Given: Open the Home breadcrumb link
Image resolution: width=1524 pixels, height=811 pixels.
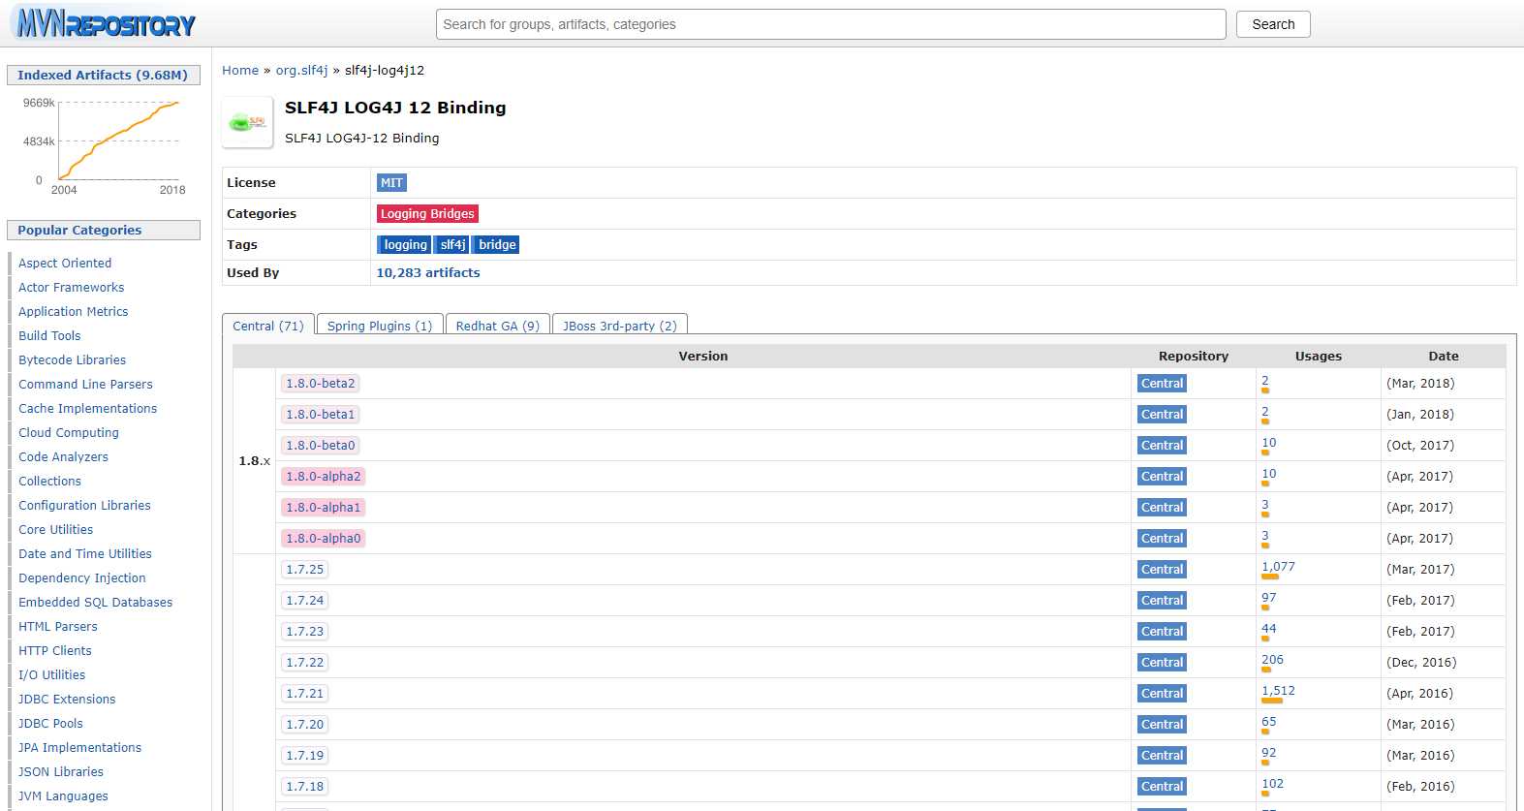Looking at the screenshot, I should click(x=240, y=71).
